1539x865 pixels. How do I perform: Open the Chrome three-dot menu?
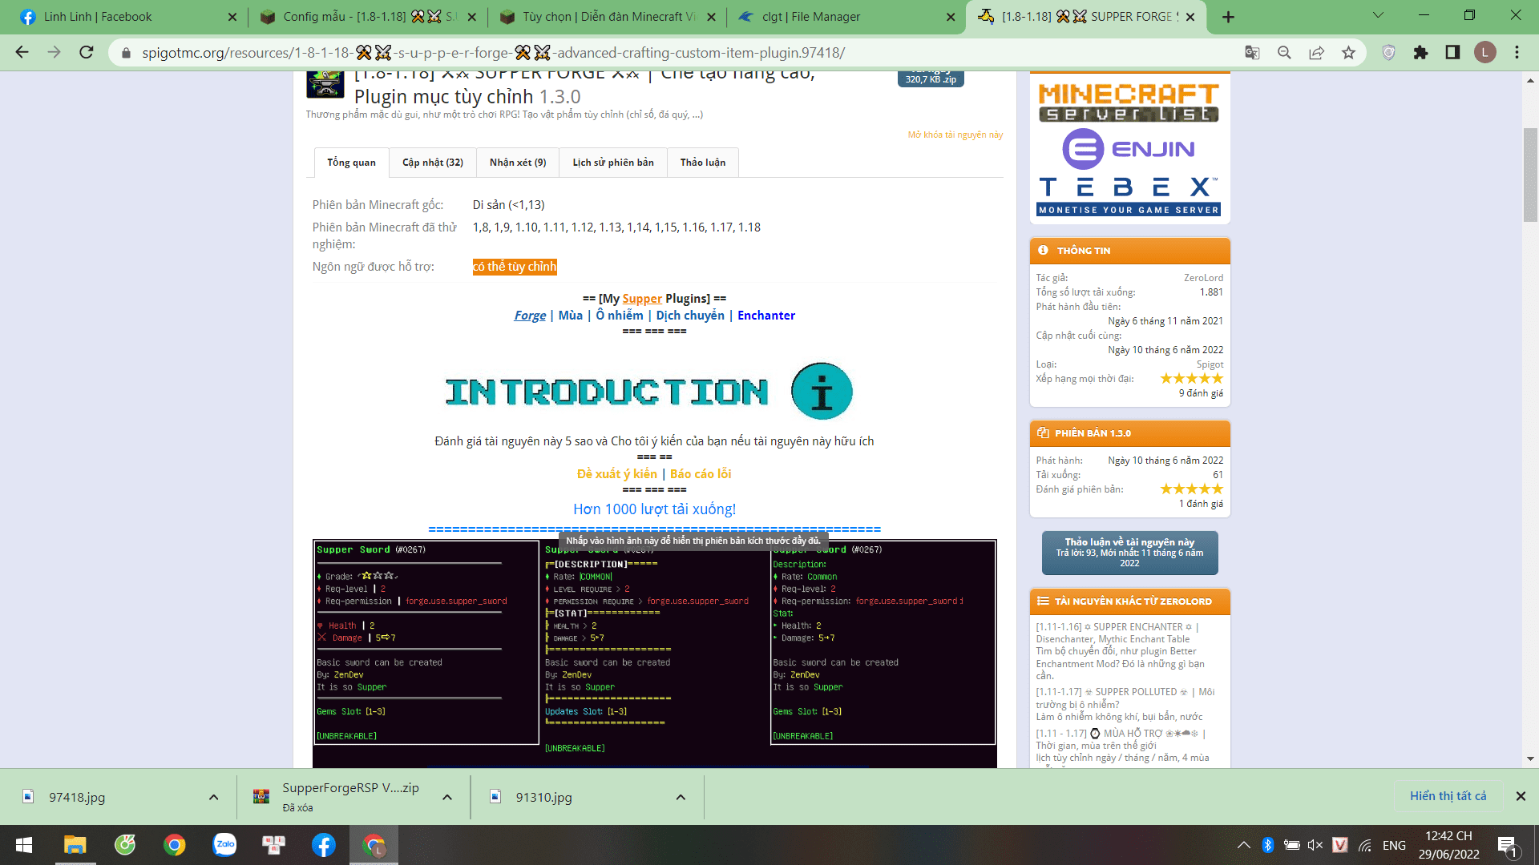1517,53
